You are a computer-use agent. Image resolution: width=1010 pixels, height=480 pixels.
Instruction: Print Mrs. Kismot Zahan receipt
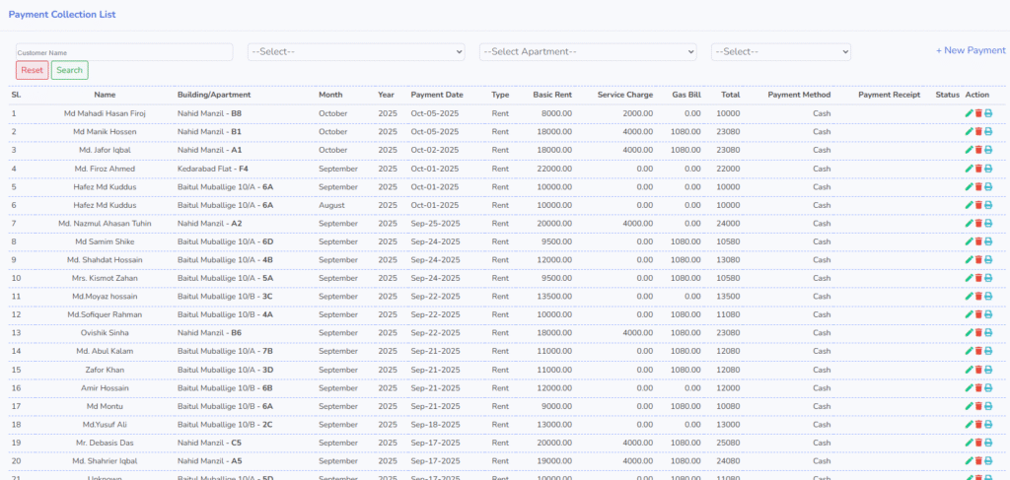coord(988,279)
